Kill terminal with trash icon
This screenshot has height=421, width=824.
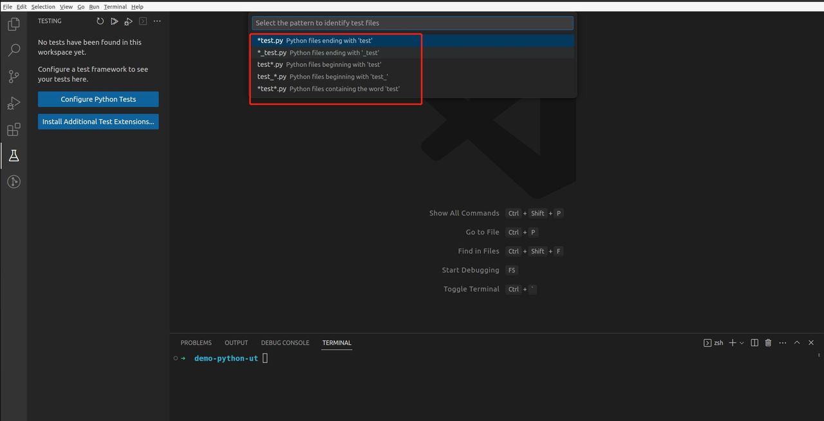pyautogui.click(x=768, y=342)
